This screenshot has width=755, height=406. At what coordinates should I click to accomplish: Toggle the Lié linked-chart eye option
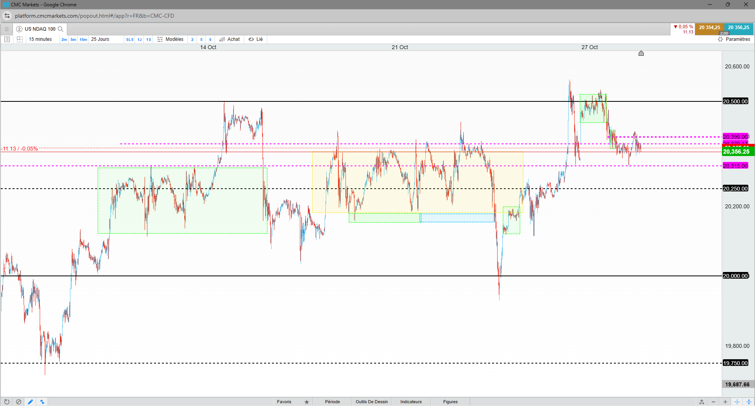click(x=255, y=39)
